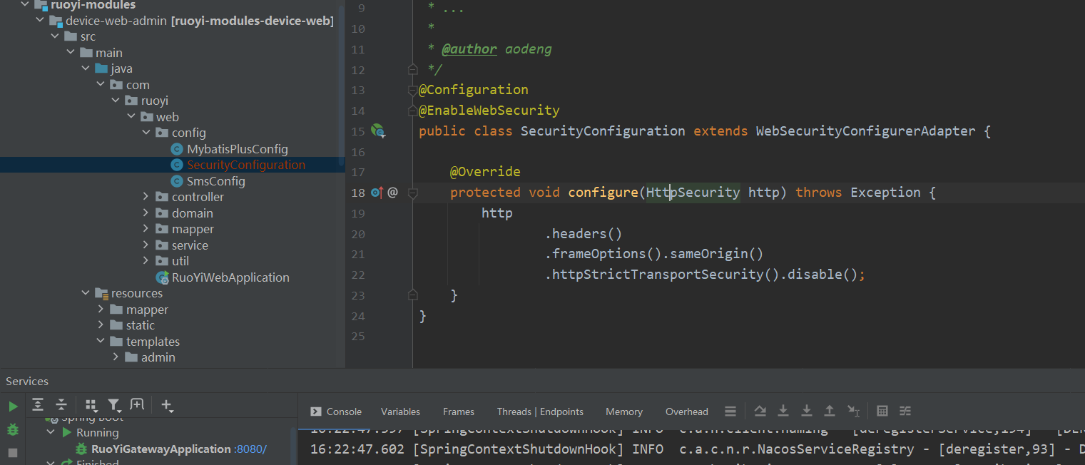This screenshot has height=465, width=1085.
Task: Open the Overhead tab
Action: click(x=687, y=412)
